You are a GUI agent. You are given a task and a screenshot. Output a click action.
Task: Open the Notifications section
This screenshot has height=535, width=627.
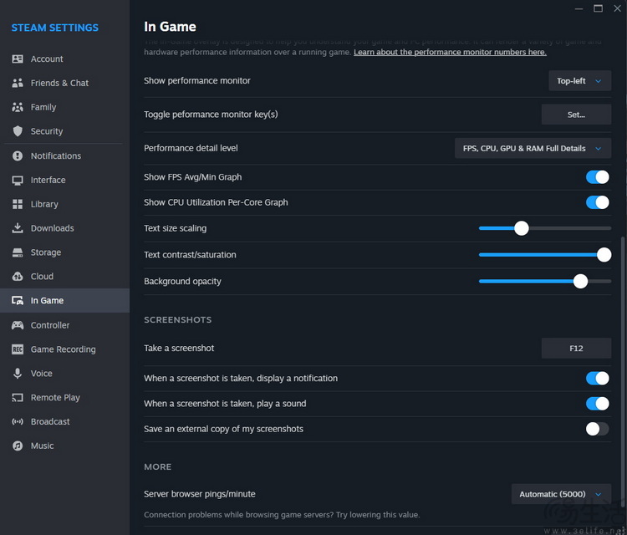(x=64, y=156)
